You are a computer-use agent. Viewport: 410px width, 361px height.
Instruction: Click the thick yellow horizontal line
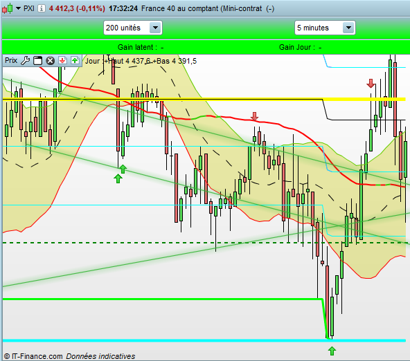(x=204, y=99)
